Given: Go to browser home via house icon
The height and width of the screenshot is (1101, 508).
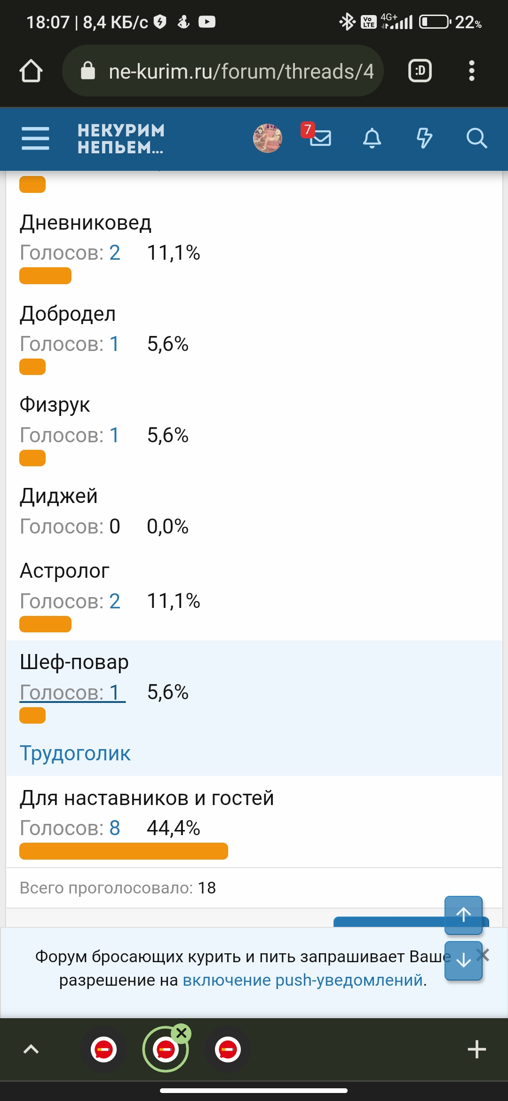Looking at the screenshot, I should (32, 71).
